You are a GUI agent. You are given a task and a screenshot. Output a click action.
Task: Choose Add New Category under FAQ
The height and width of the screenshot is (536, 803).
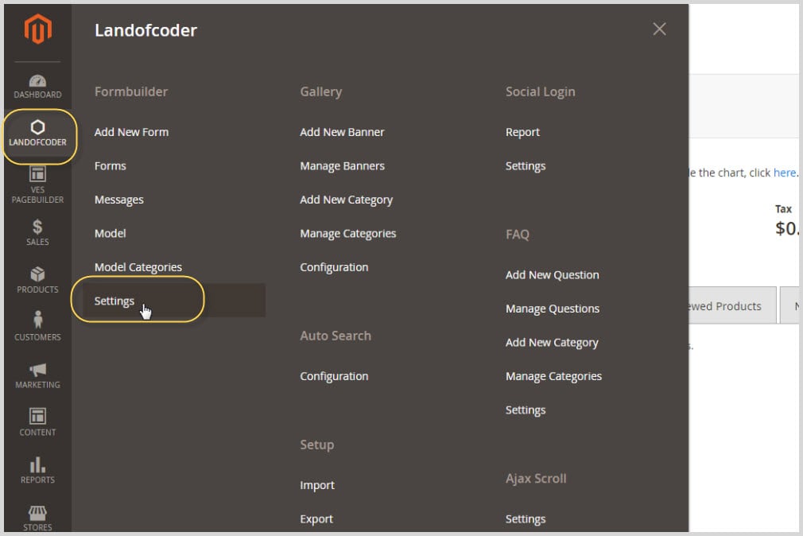(x=552, y=342)
